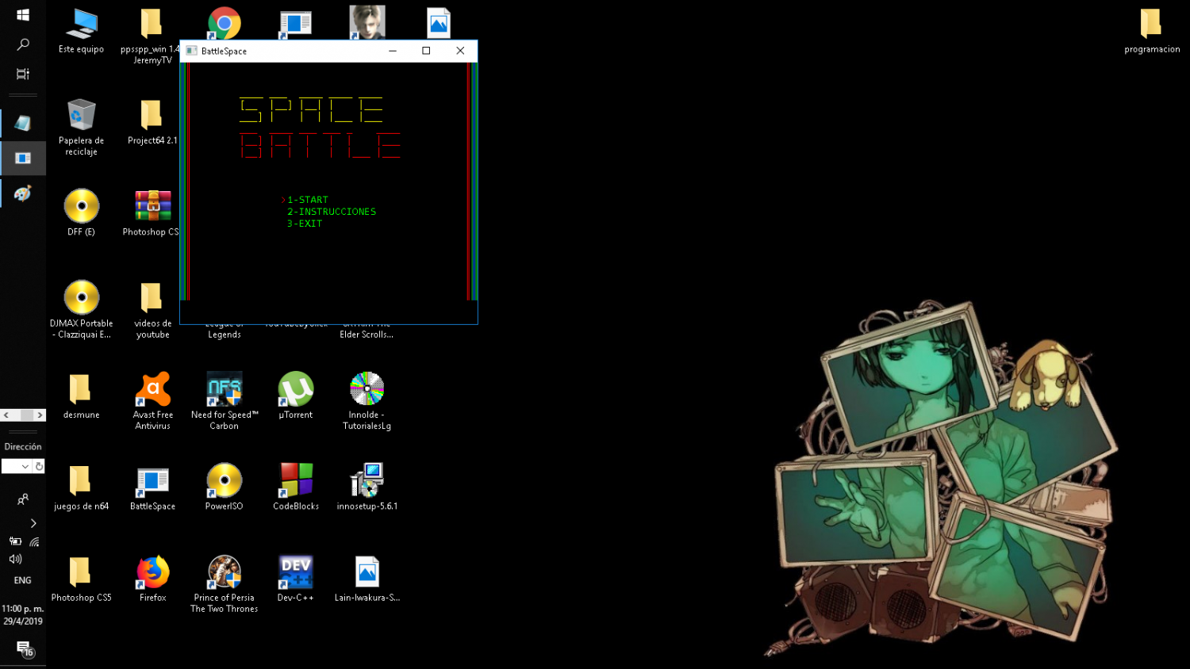
Task: Open the clock showing 11:00 p. m.
Action: [23, 615]
